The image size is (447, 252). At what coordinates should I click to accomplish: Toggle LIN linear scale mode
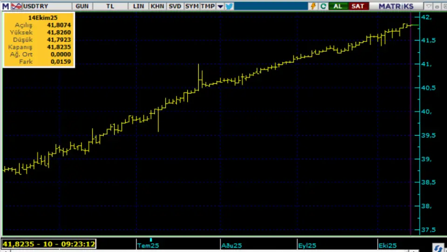[x=138, y=6]
